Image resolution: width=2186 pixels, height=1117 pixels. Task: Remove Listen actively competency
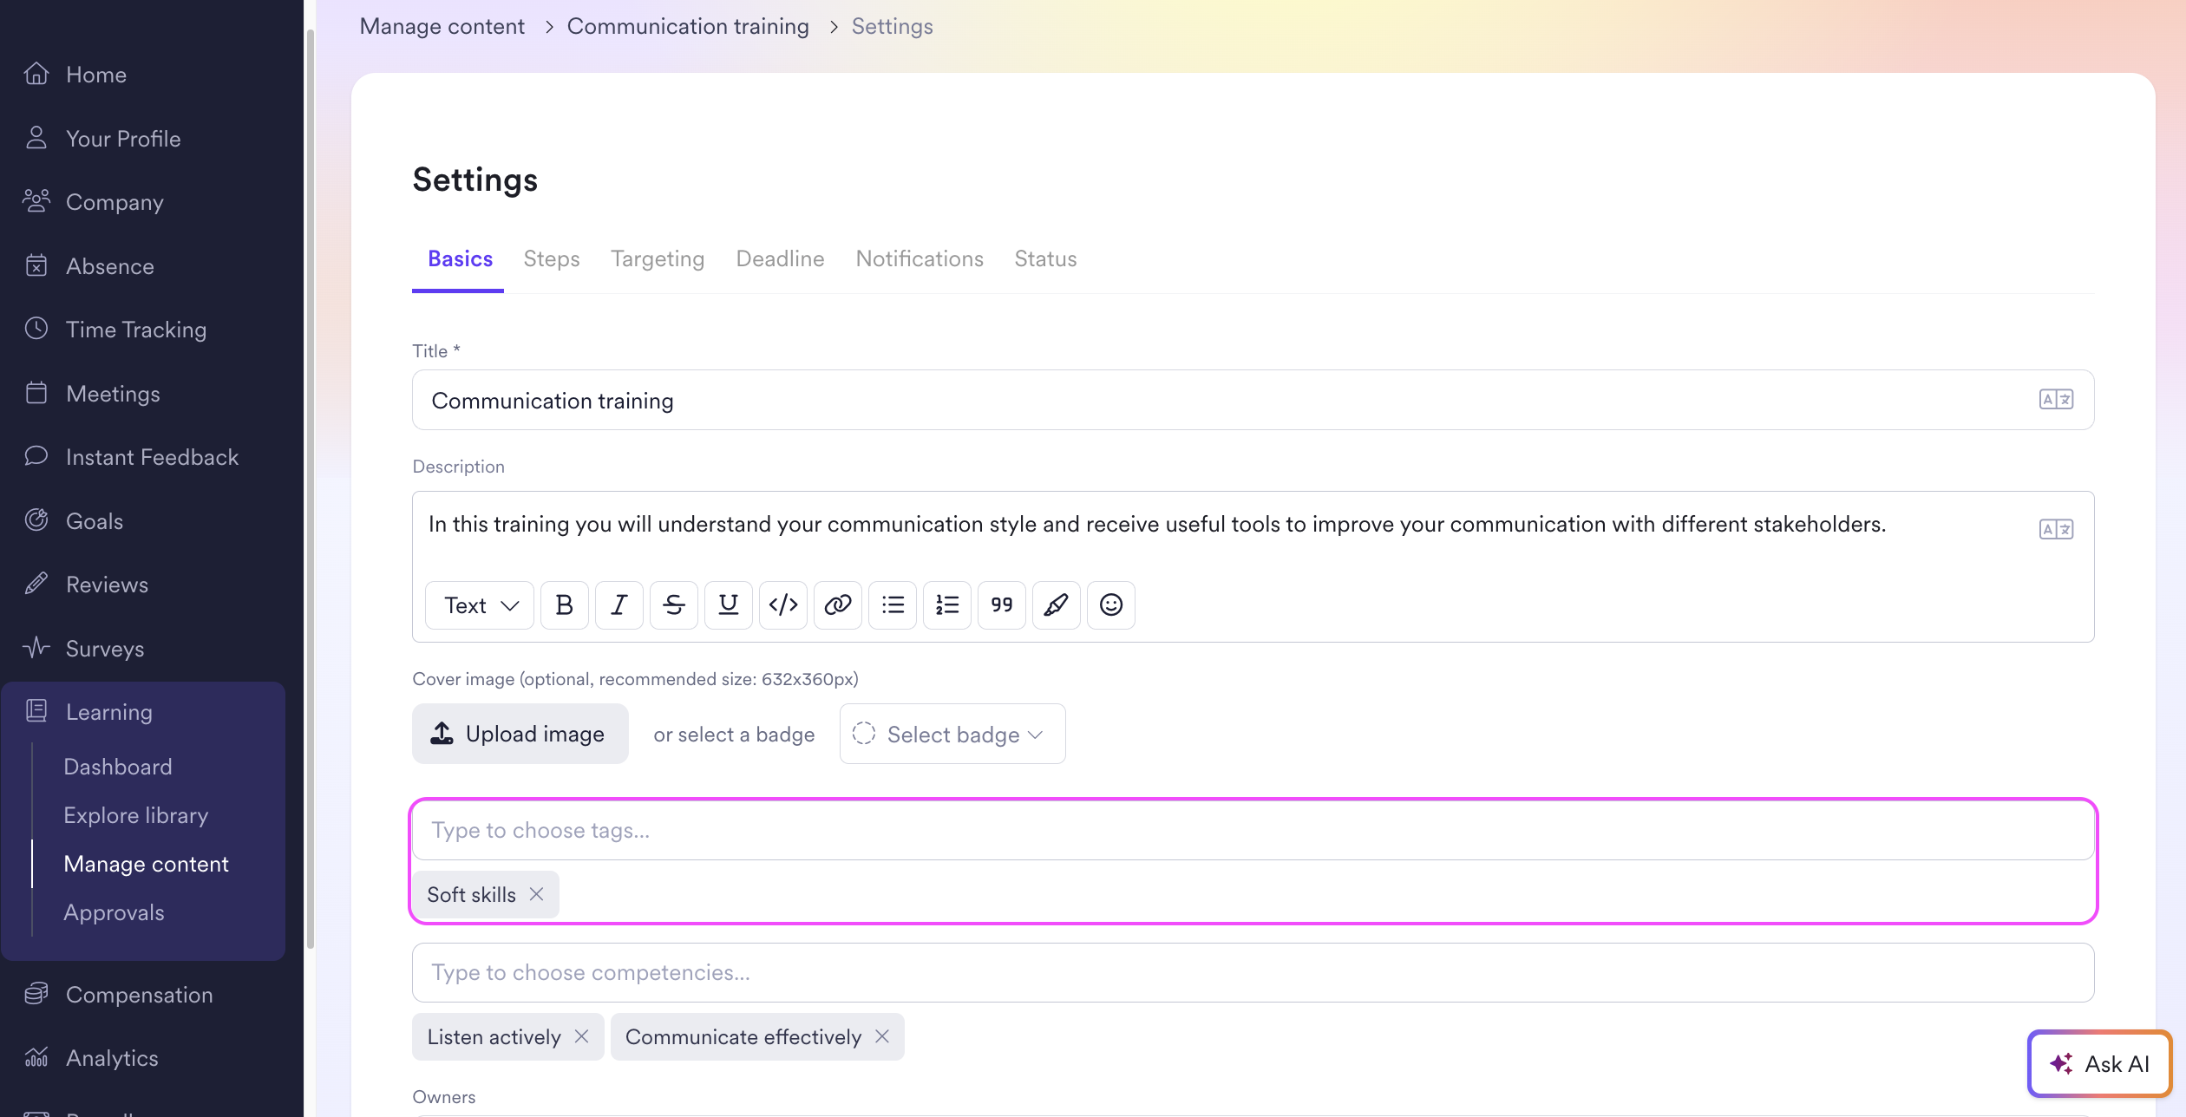582,1036
